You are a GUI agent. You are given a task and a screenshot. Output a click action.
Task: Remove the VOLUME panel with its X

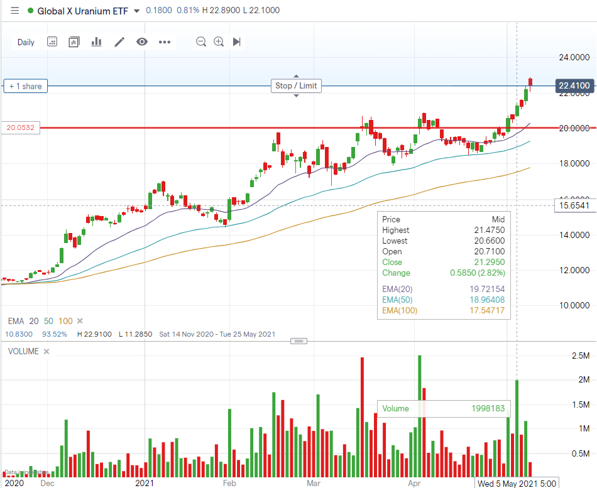pos(47,351)
